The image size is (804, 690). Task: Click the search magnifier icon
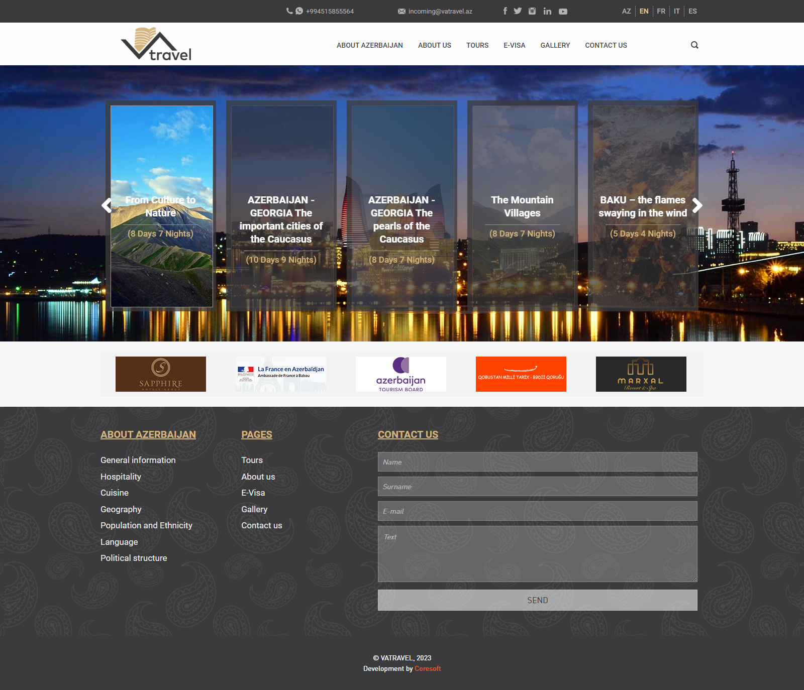[x=694, y=45]
